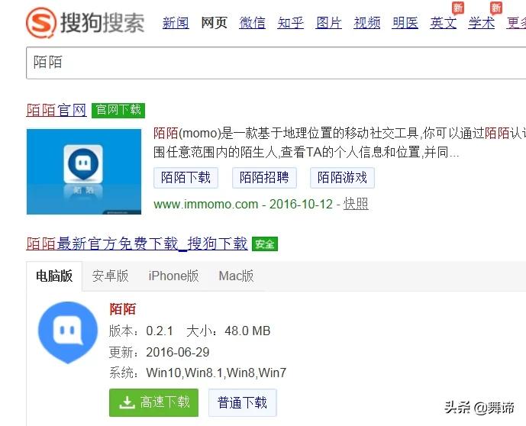The height and width of the screenshot is (426, 526).
Task: Open 陌陌最新官方免费下载_搜狗下载 result link
Action: coord(137,244)
